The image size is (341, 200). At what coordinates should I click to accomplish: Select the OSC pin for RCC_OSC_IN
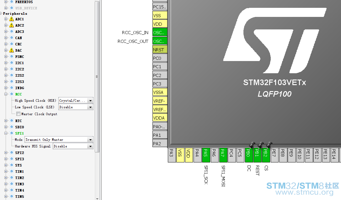160,32
